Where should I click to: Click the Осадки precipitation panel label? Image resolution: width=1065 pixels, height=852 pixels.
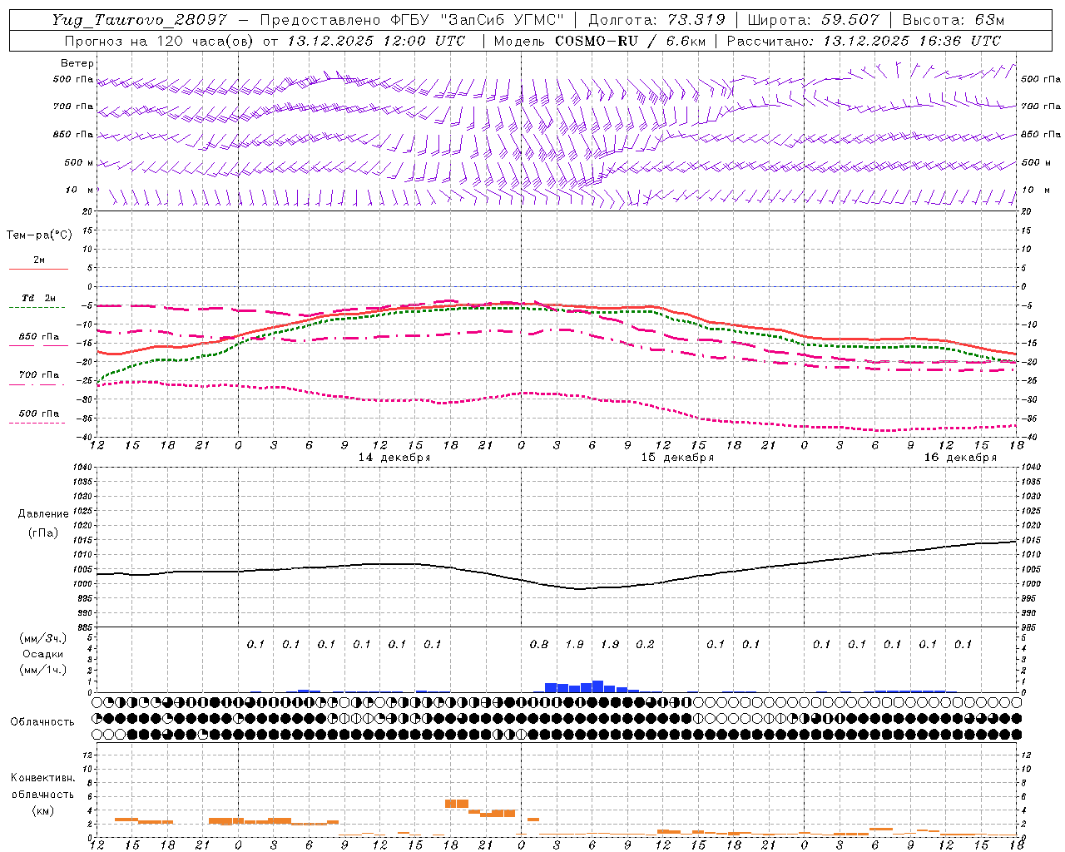coord(42,654)
